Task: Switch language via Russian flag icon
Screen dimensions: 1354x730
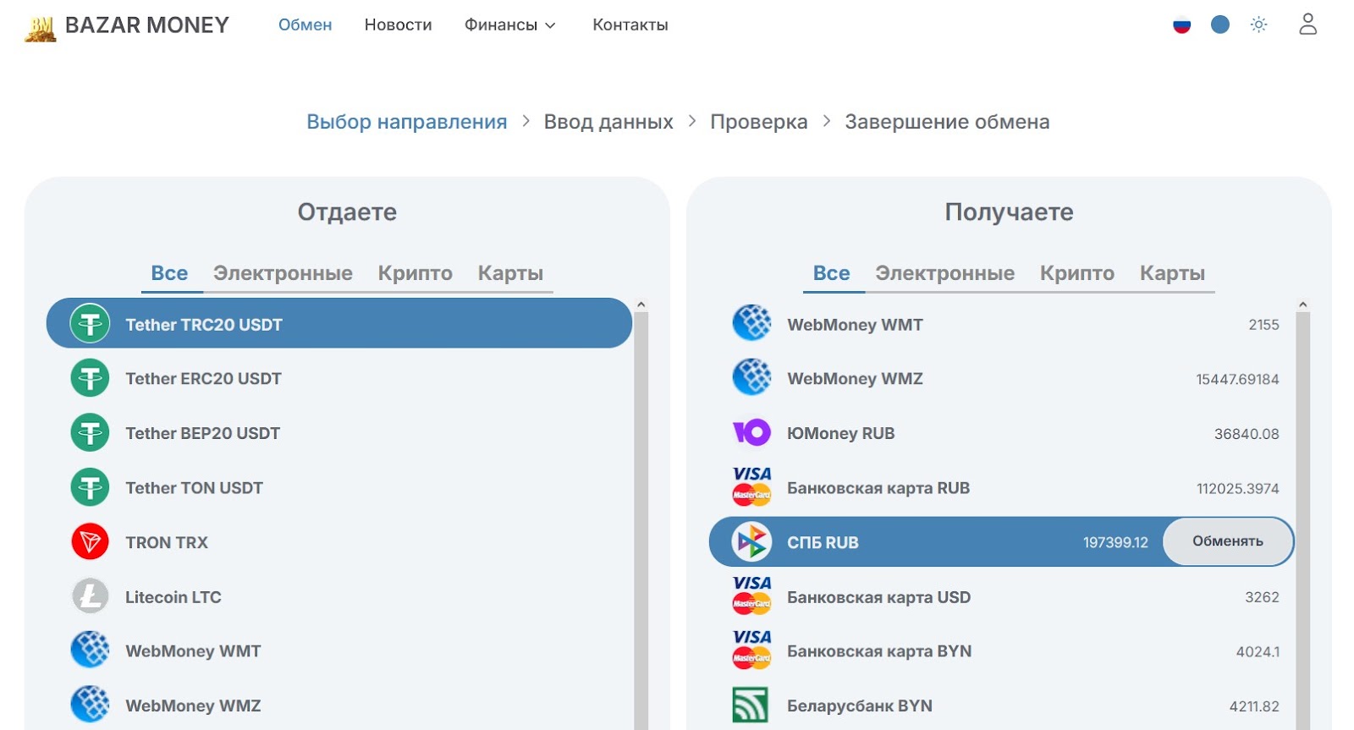Action: pyautogui.click(x=1181, y=25)
